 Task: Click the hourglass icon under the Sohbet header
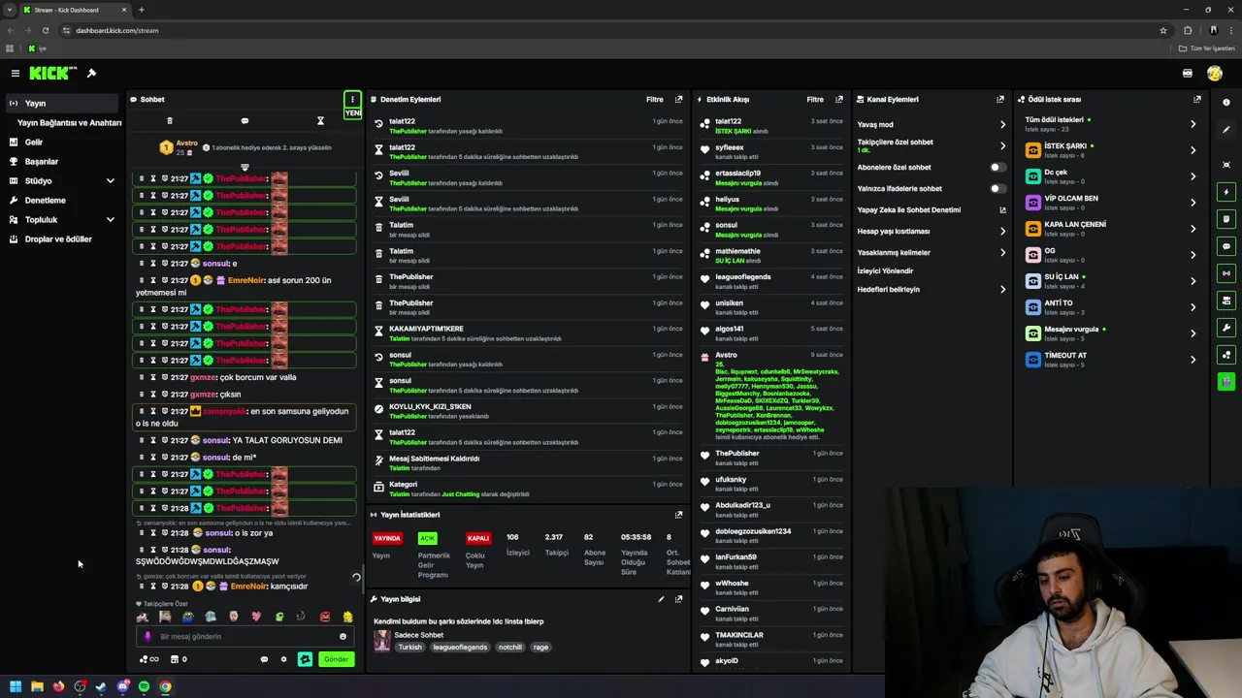[x=320, y=121]
